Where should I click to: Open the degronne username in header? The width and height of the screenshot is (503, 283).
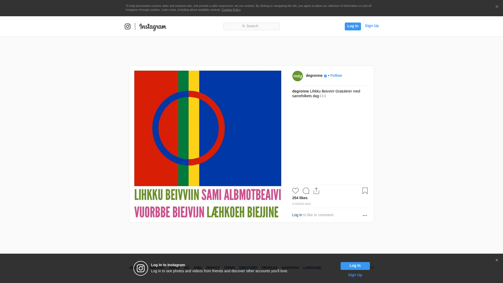pos(314,75)
